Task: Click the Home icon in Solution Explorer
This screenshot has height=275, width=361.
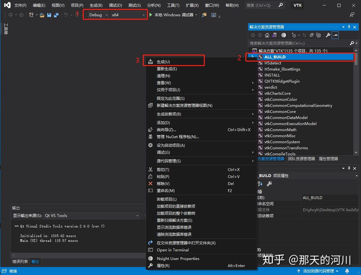Action: pyautogui.click(x=267, y=35)
